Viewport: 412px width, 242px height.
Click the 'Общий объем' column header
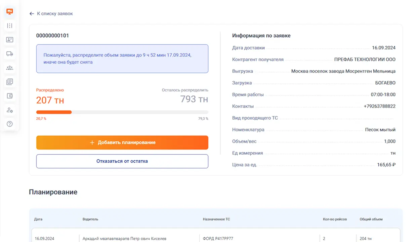pyautogui.click(x=371, y=219)
